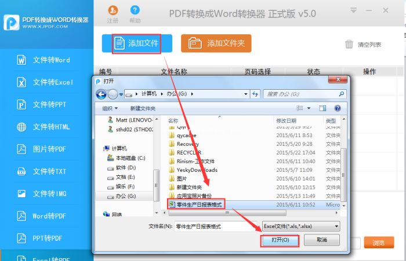Screen dimensions: 406x261
Task: Click 新建文件夹 toolbar button
Action: pos(143,108)
